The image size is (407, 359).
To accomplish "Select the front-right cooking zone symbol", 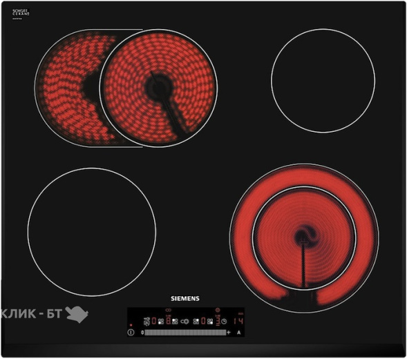I will [210, 322].
